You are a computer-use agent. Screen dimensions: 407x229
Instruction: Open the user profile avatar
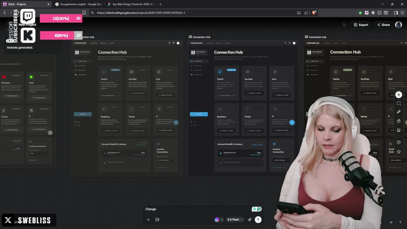[x=398, y=25]
